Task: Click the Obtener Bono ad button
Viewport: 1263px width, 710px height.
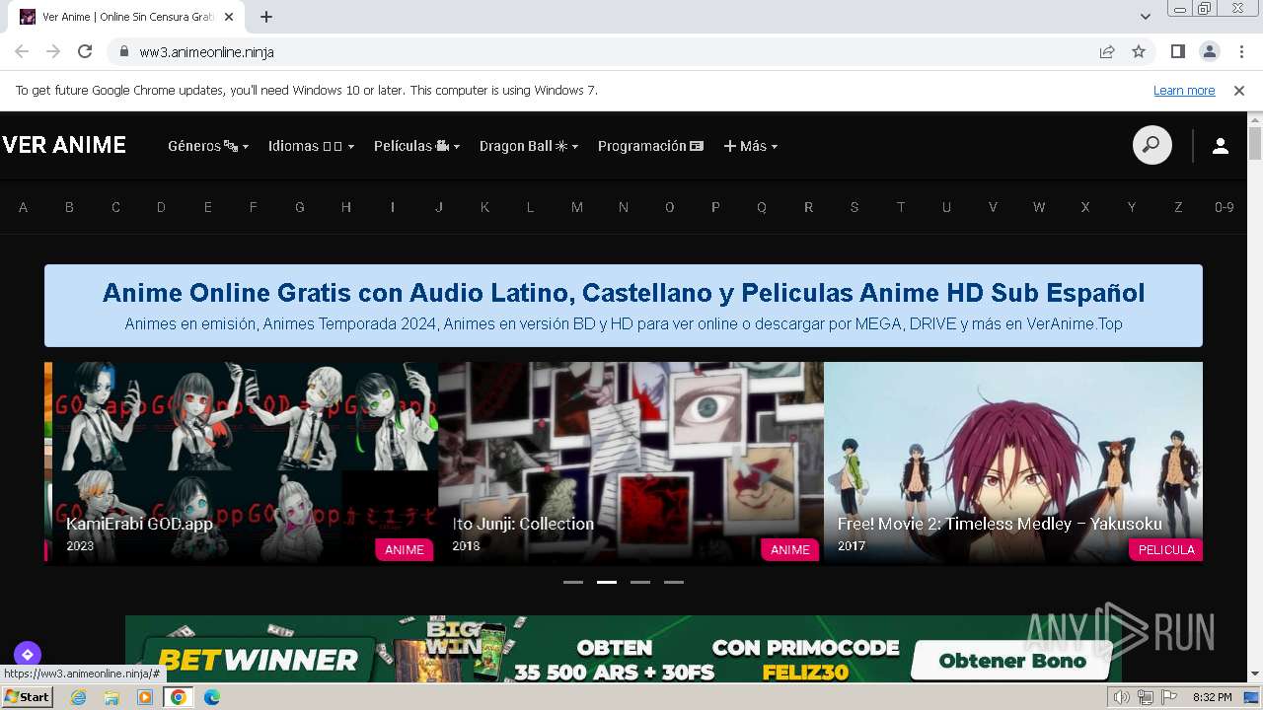Action: pyautogui.click(x=1012, y=661)
